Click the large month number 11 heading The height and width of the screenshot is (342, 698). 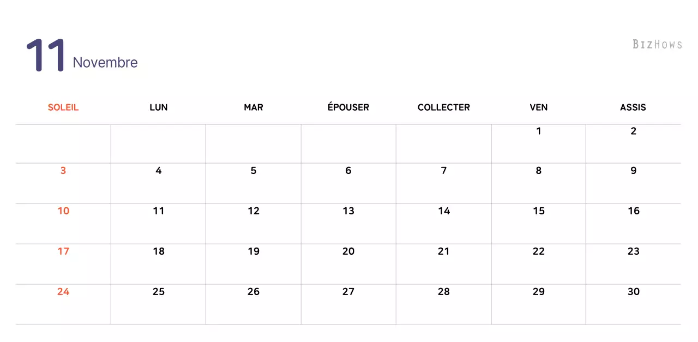pos(46,56)
